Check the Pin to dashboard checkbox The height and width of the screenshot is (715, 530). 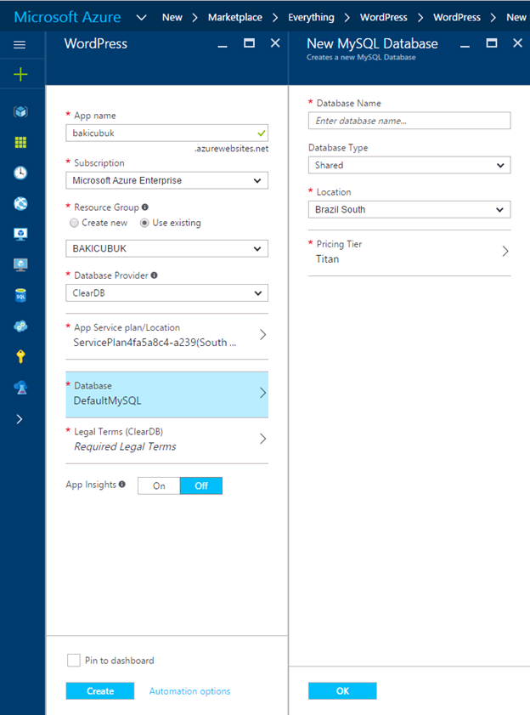pyautogui.click(x=73, y=661)
